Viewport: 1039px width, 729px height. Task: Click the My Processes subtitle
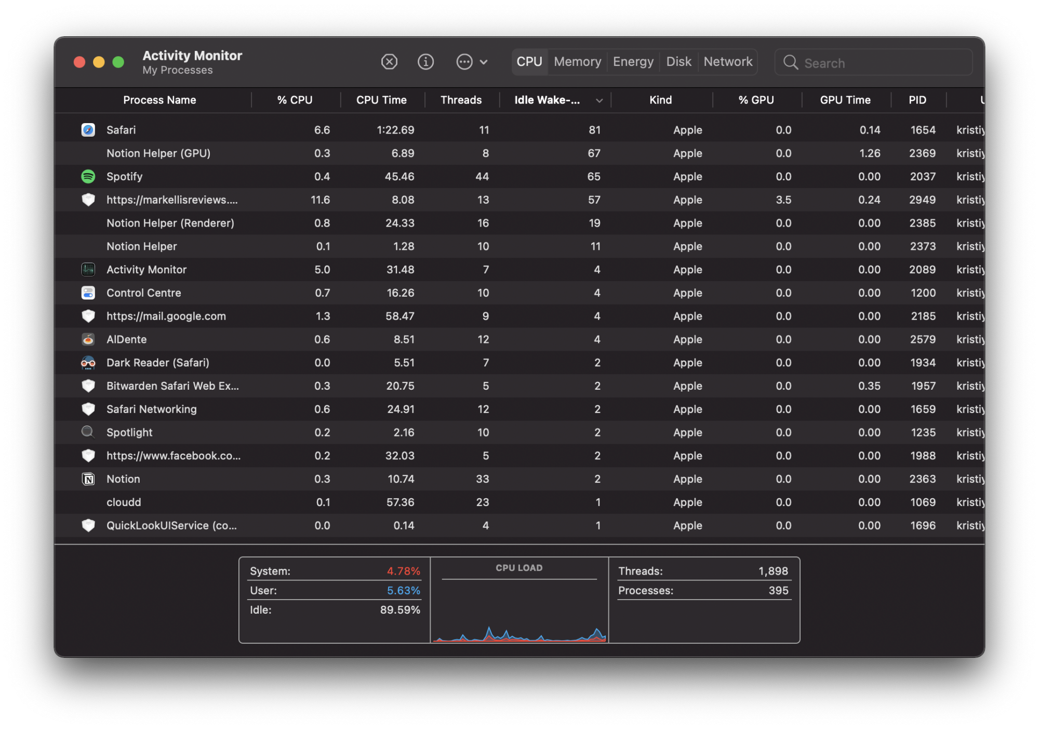pos(178,70)
